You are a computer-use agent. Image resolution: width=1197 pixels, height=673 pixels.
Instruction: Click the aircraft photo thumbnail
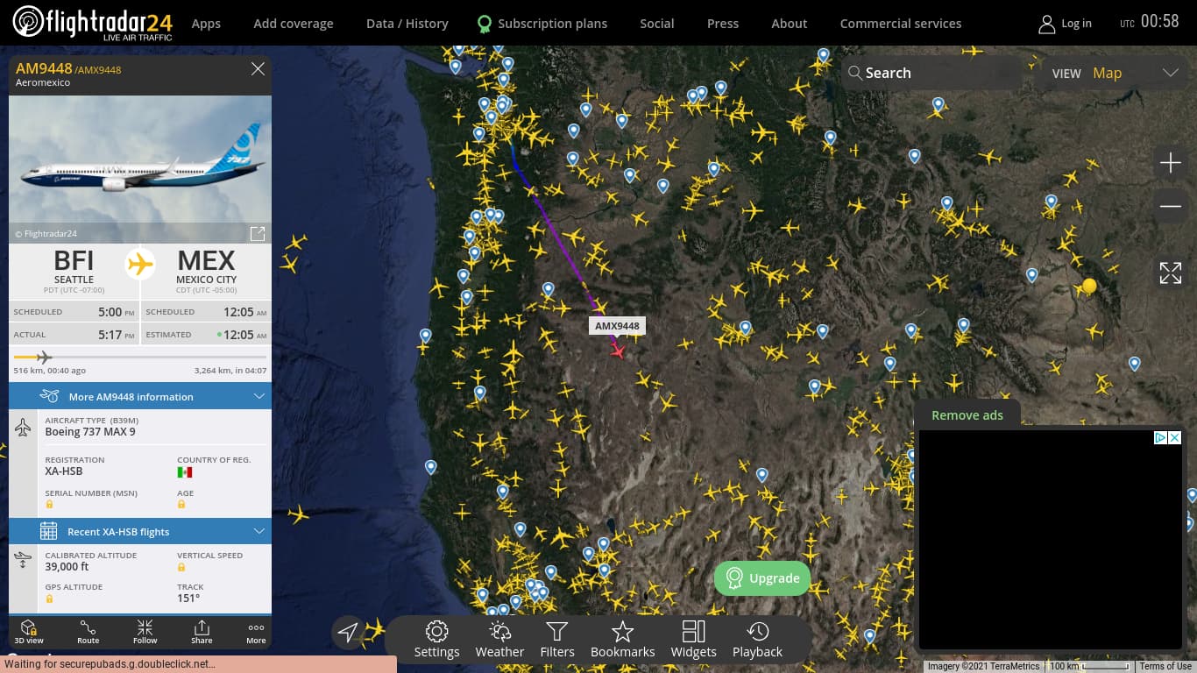coord(140,169)
